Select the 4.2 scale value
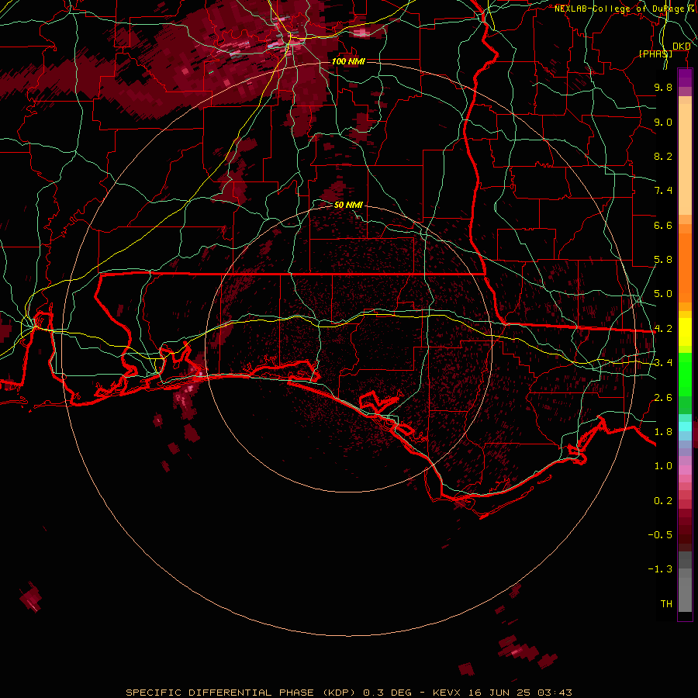The image size is (698, 698). point(663,329)
